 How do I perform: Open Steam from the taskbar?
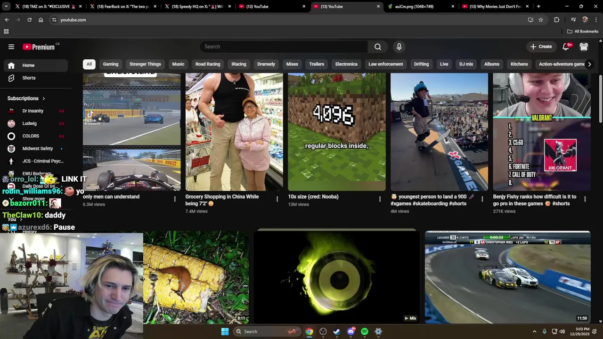(x=337, y=331)
